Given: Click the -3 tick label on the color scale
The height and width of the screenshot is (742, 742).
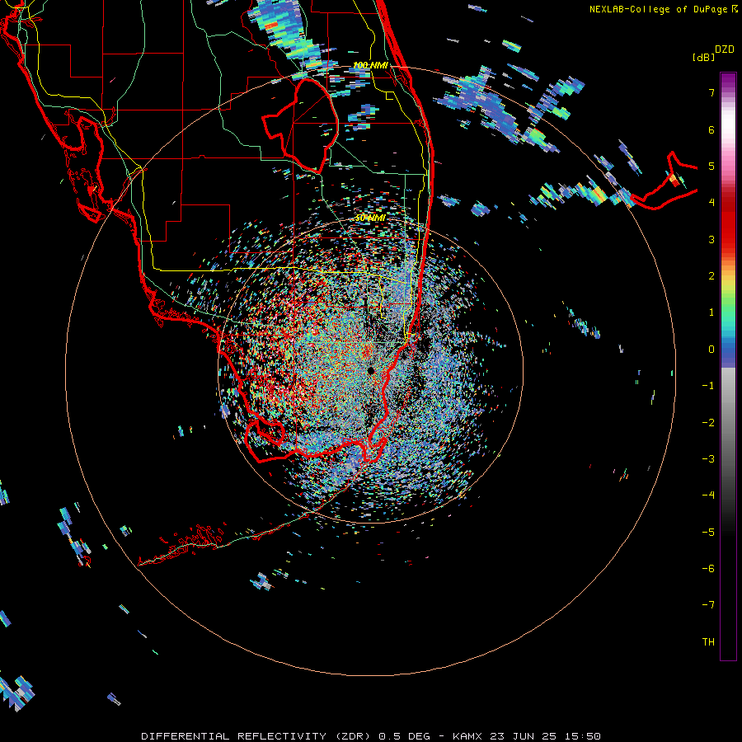Looking at the screenshot, I should click(x=708, y=459).
